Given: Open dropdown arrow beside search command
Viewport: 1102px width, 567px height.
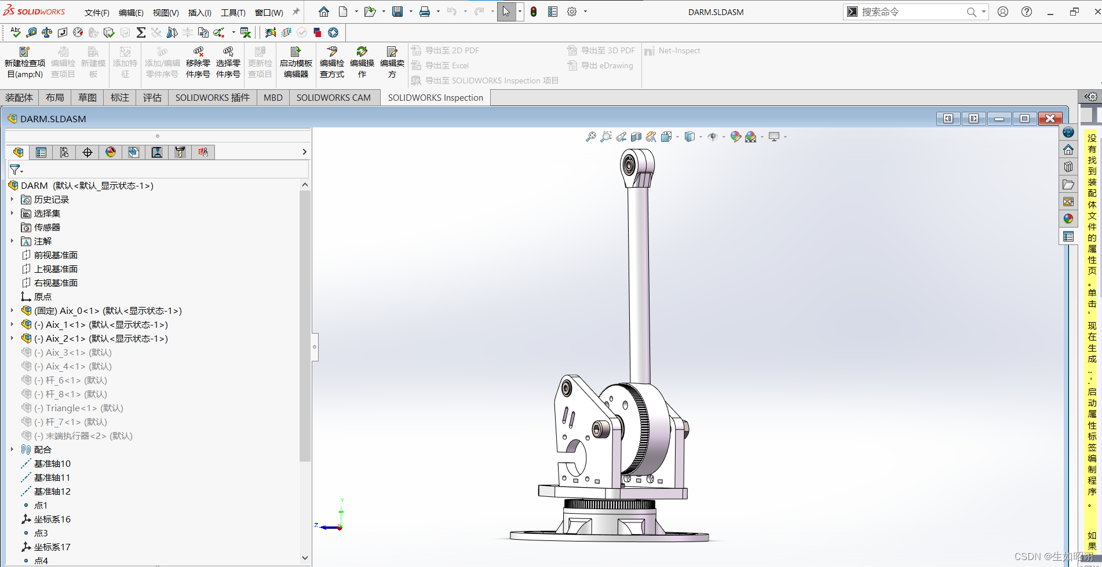Looking at the screenshot, I should pos(984,12).
